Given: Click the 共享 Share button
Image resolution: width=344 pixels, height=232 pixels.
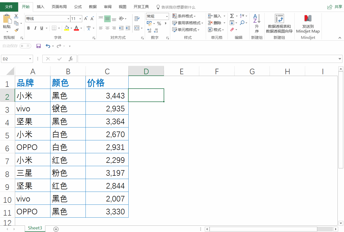Looking at the screenshot, I should (x=335, y=7).
